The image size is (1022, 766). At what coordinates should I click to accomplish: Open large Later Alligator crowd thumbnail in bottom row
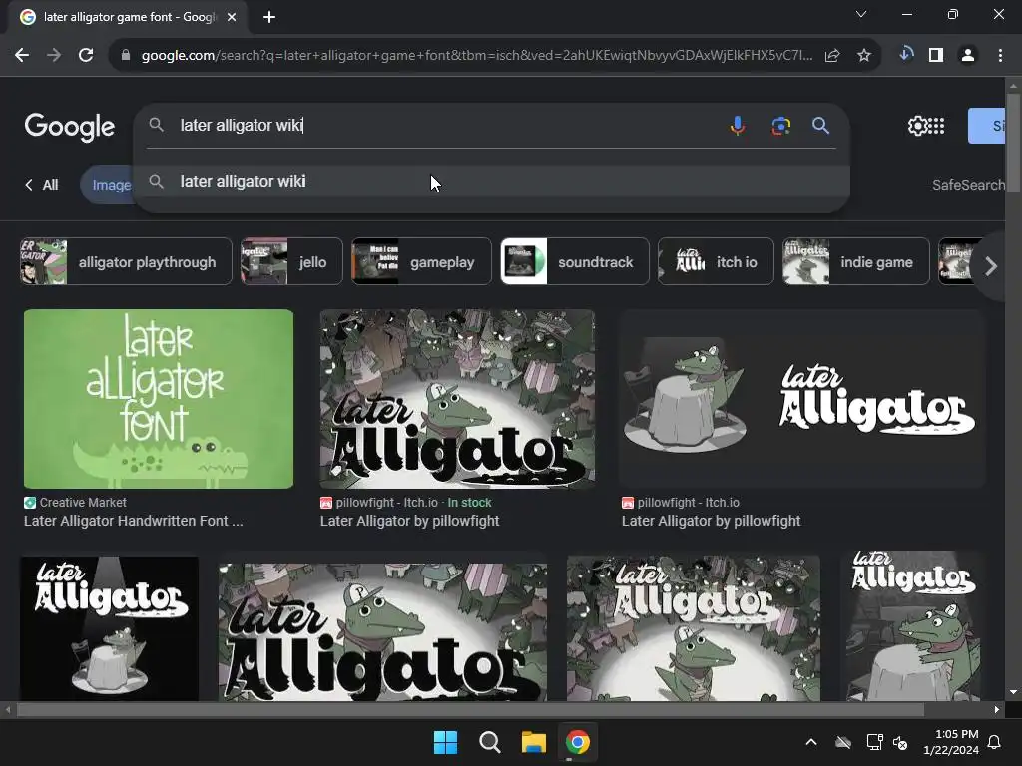coord(382,631)
